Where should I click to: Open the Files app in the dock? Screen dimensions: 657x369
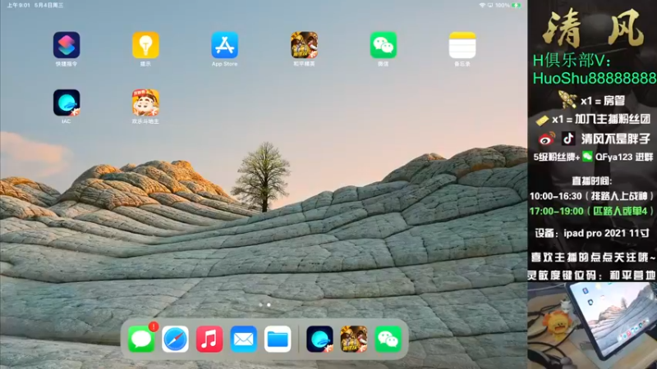[x=278, y=339]
